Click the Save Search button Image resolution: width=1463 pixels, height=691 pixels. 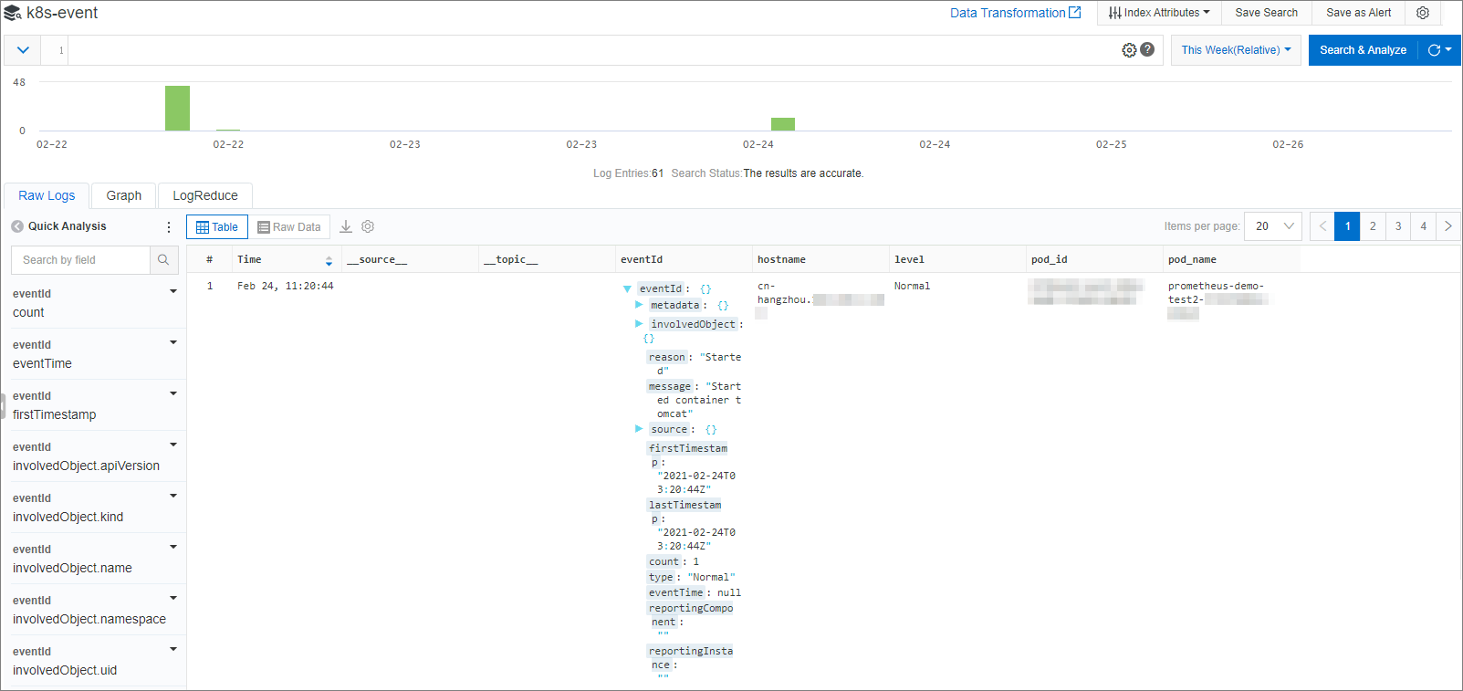point(1266,13)
